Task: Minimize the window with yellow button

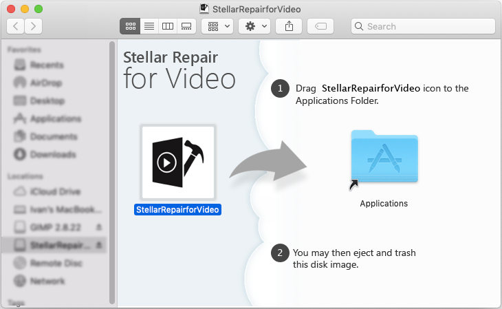Action: pyautogui.click(x=25, y=9)
